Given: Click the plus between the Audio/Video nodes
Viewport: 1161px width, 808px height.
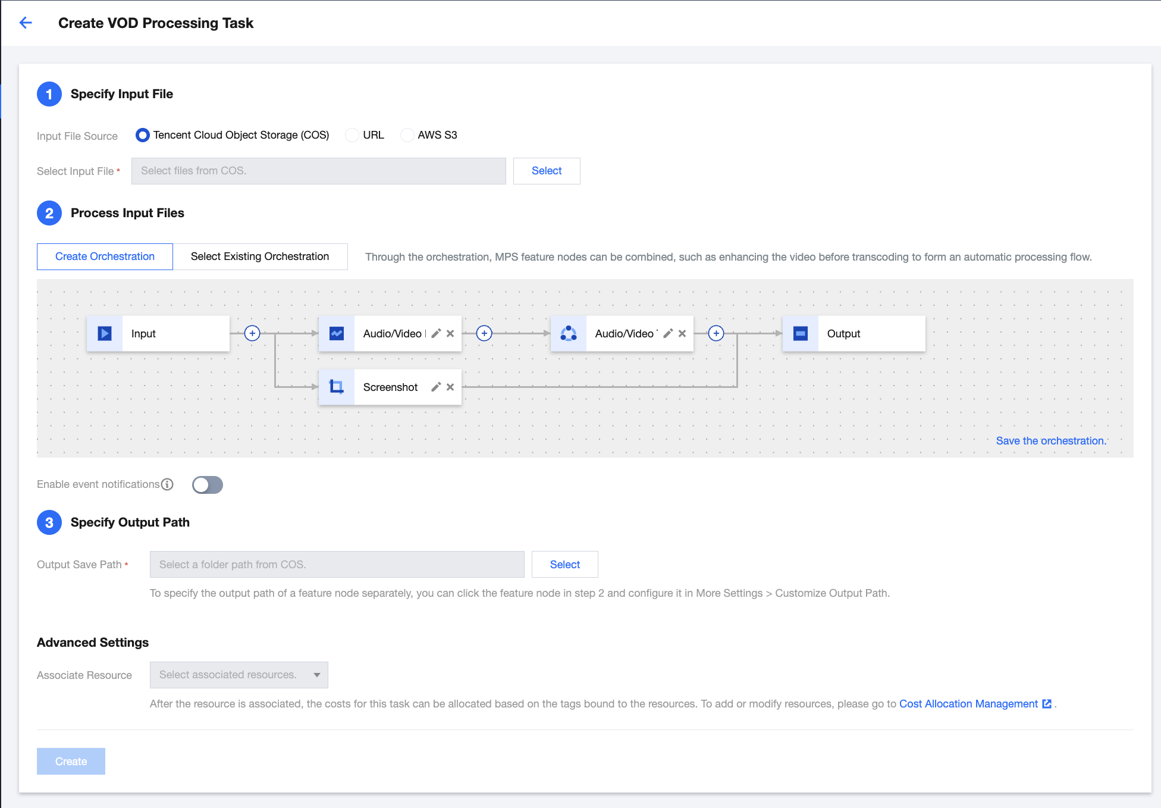Looking at the screenshot, I should (x=484, y=333).
